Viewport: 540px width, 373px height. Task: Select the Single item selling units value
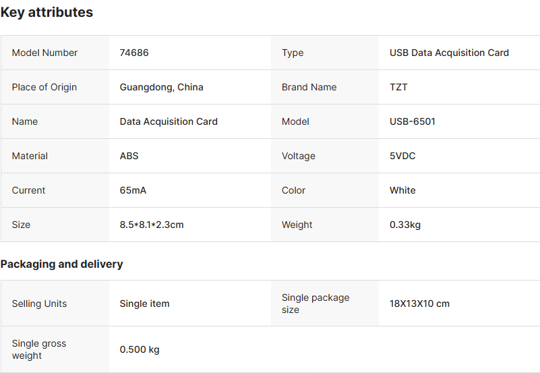pyautogui.click(x=144, y=304)
